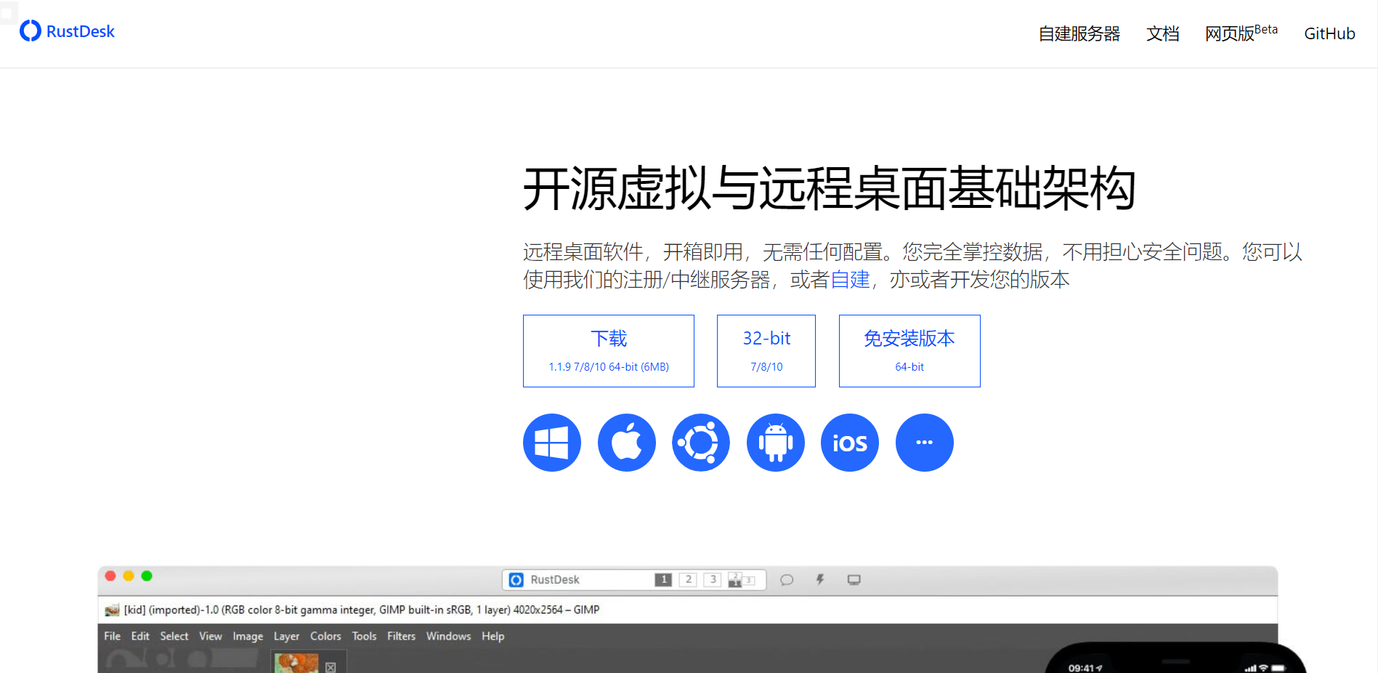Open the Tools menu in GIMP screenshot

click(364, 636)
